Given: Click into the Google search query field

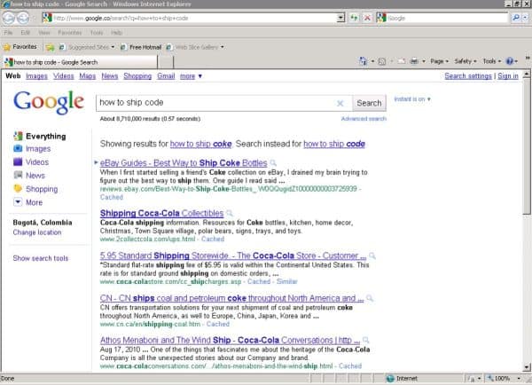Looking at the screenshot, I should pos(217,103).
